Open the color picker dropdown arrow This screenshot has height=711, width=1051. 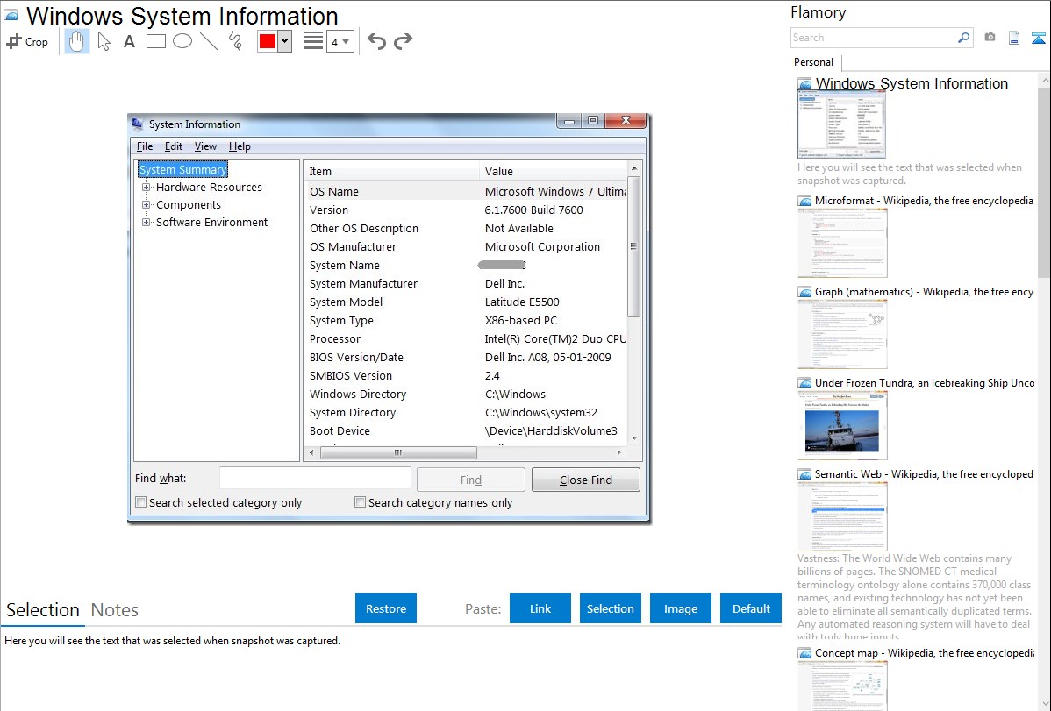coord(284,41)
